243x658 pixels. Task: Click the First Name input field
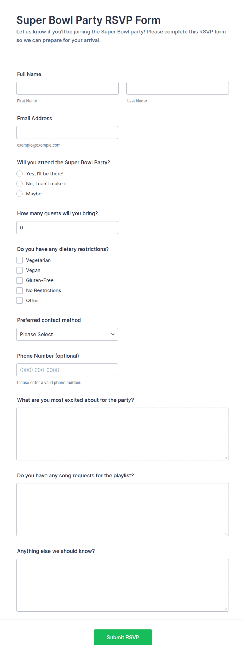[67, 88]
